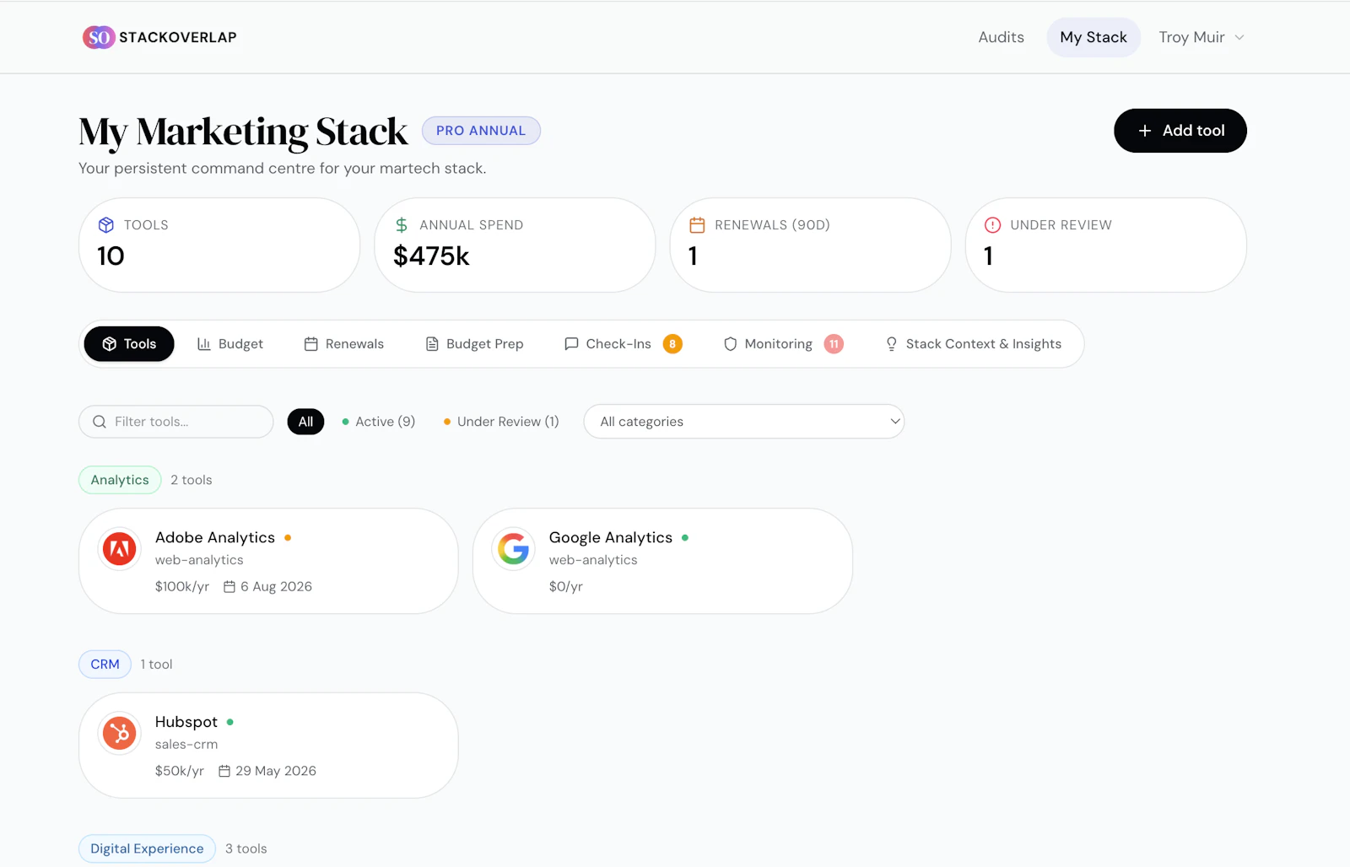
Task: Click the orange status dot on Adobe Analytics
Action: pos(288,538)
